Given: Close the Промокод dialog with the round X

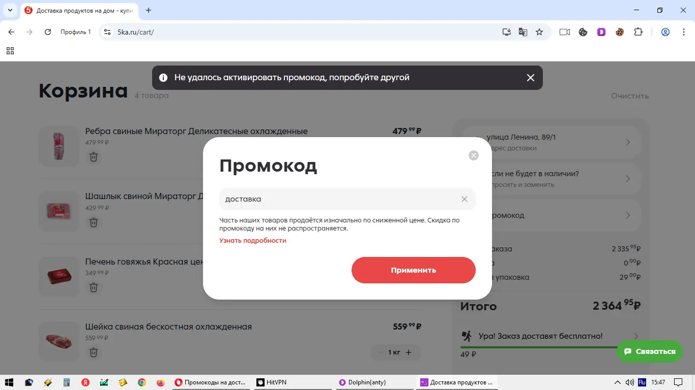Looking at the screenshot, I should 474,155.
